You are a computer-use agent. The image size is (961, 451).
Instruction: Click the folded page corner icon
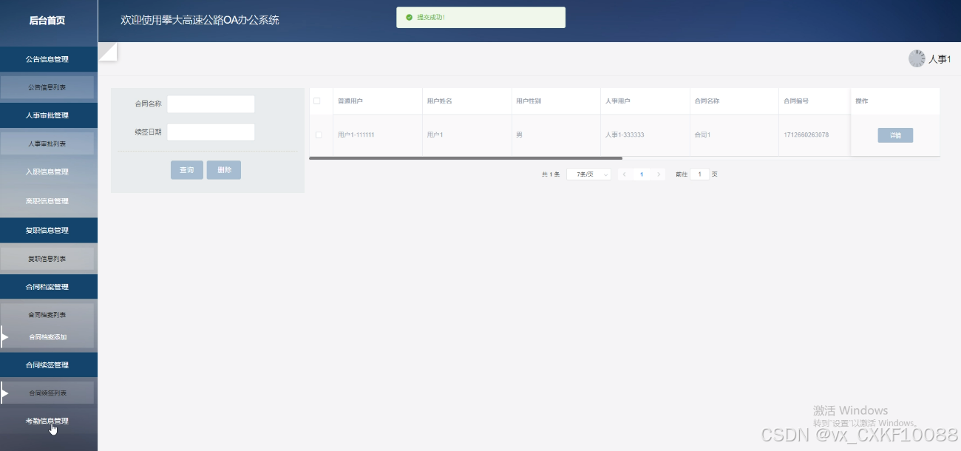pyautogui.click(x=108, y=52)
